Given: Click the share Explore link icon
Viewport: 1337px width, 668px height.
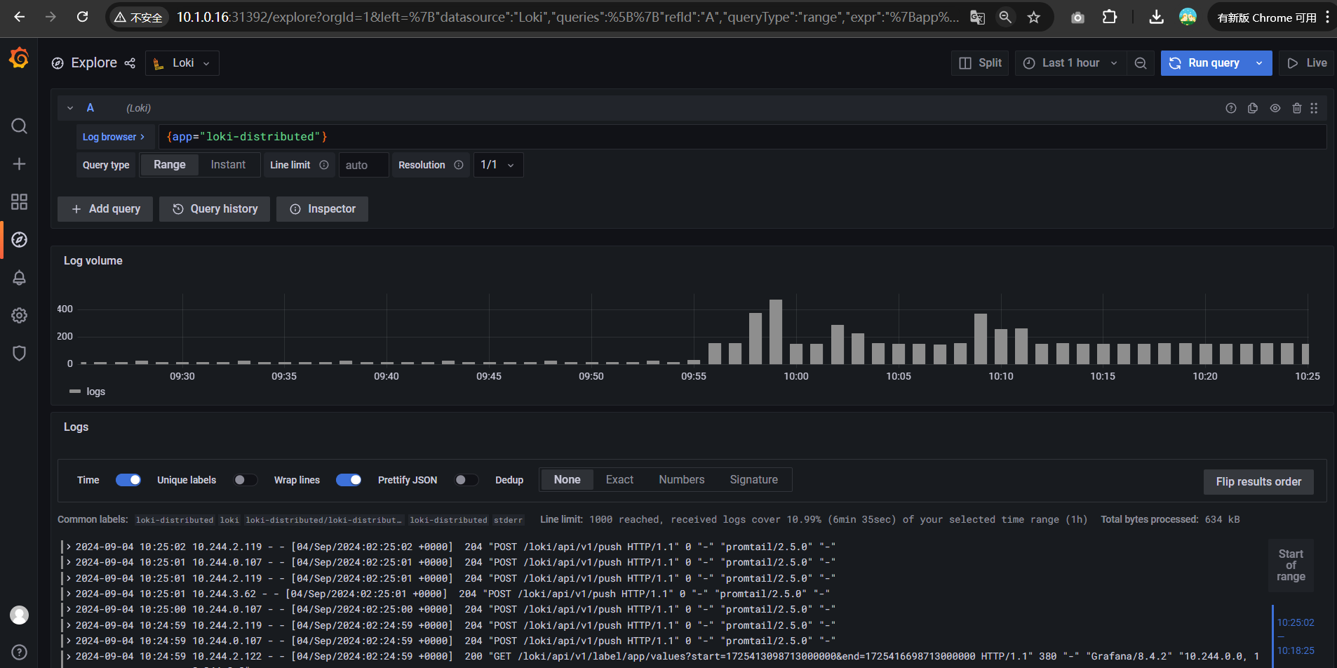Looking at the screenshot, I should pos(130,63).
